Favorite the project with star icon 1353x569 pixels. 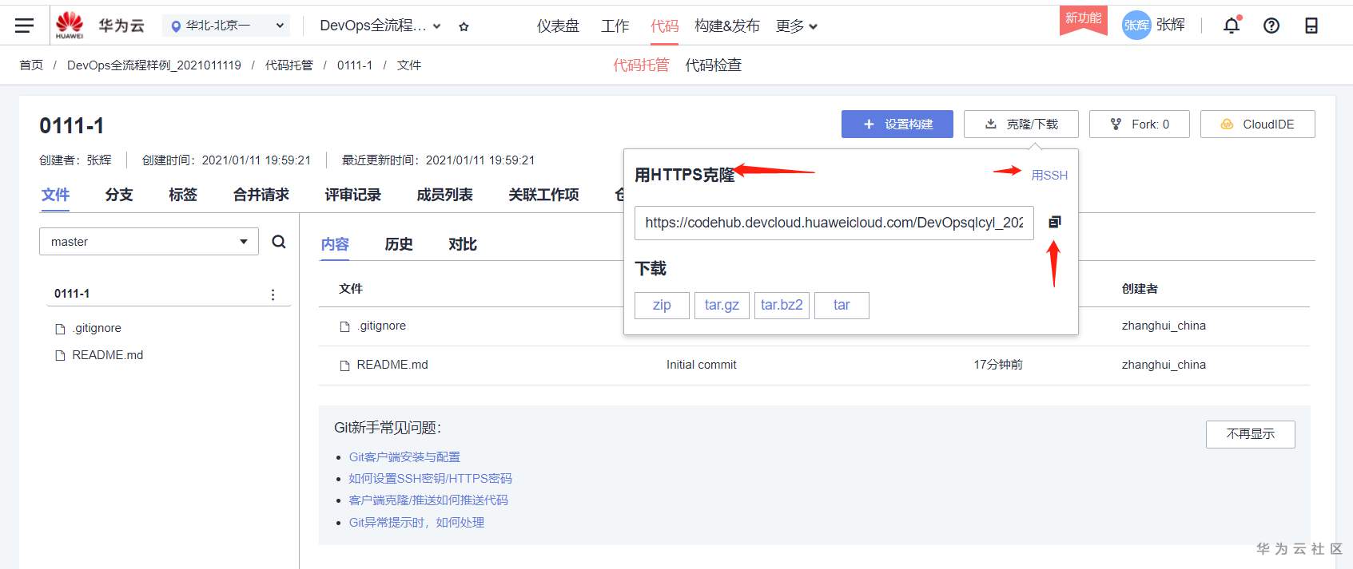tap(464, 26)
